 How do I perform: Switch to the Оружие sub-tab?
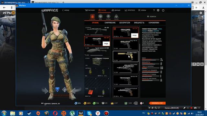(x=95, y=23)
